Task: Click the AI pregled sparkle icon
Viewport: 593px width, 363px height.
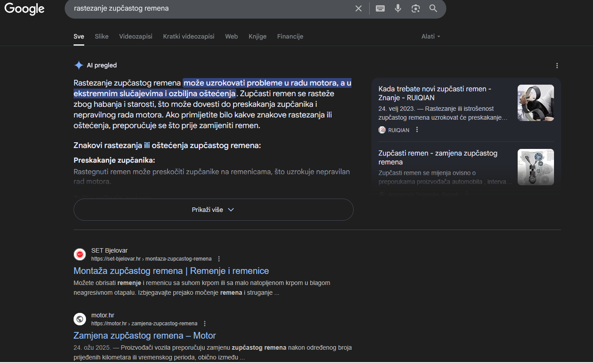Action: click(x=78, y=65)
